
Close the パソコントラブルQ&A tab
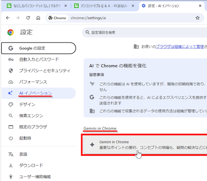pyautogui.click(x=133, y=6)
